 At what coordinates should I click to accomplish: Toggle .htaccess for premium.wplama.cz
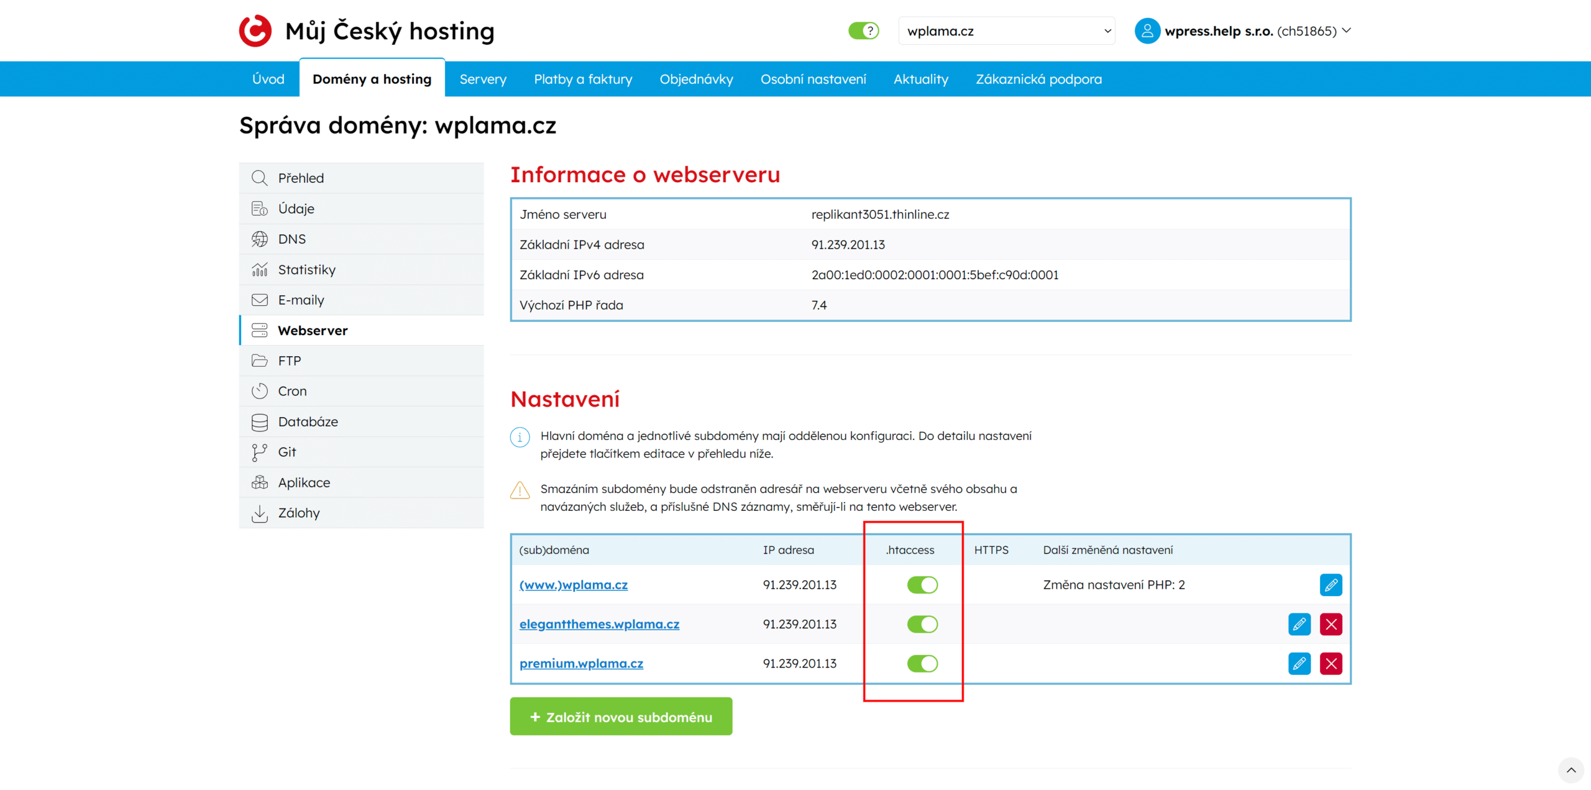click(922, 663)
